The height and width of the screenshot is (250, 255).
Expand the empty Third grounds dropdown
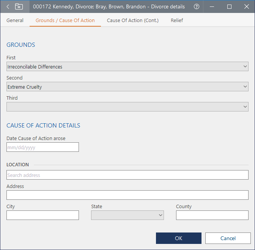(127, 107)
